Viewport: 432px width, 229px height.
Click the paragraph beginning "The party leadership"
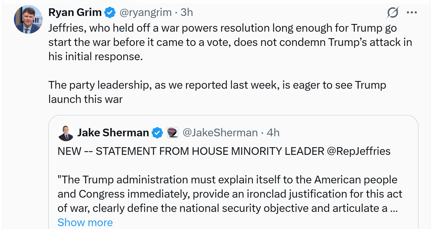coord(217,85)
